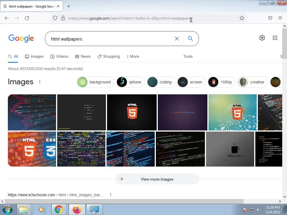Switch to the Images search tab

coord(34,57)
